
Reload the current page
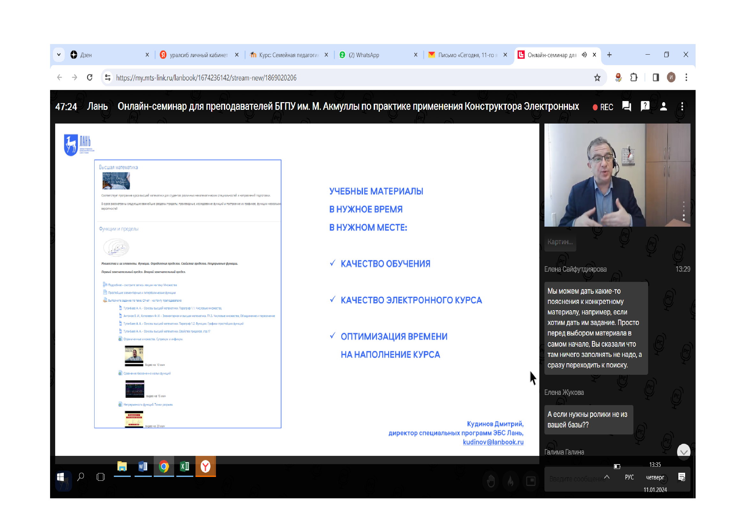(x=90, y=78)
